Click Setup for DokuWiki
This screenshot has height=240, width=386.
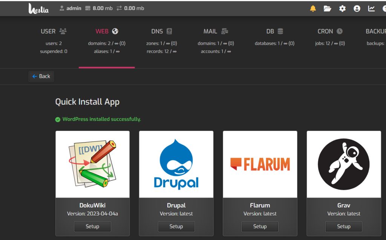pos(92,226)
